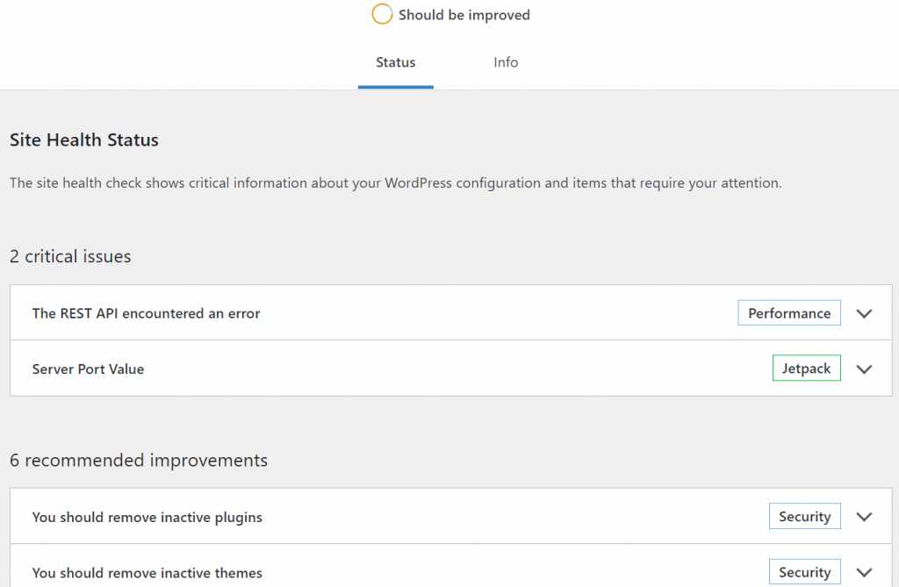This screenshot has width=899, height=587.
Task: Click the Server Port Value issue title
Action: (88, 369)
